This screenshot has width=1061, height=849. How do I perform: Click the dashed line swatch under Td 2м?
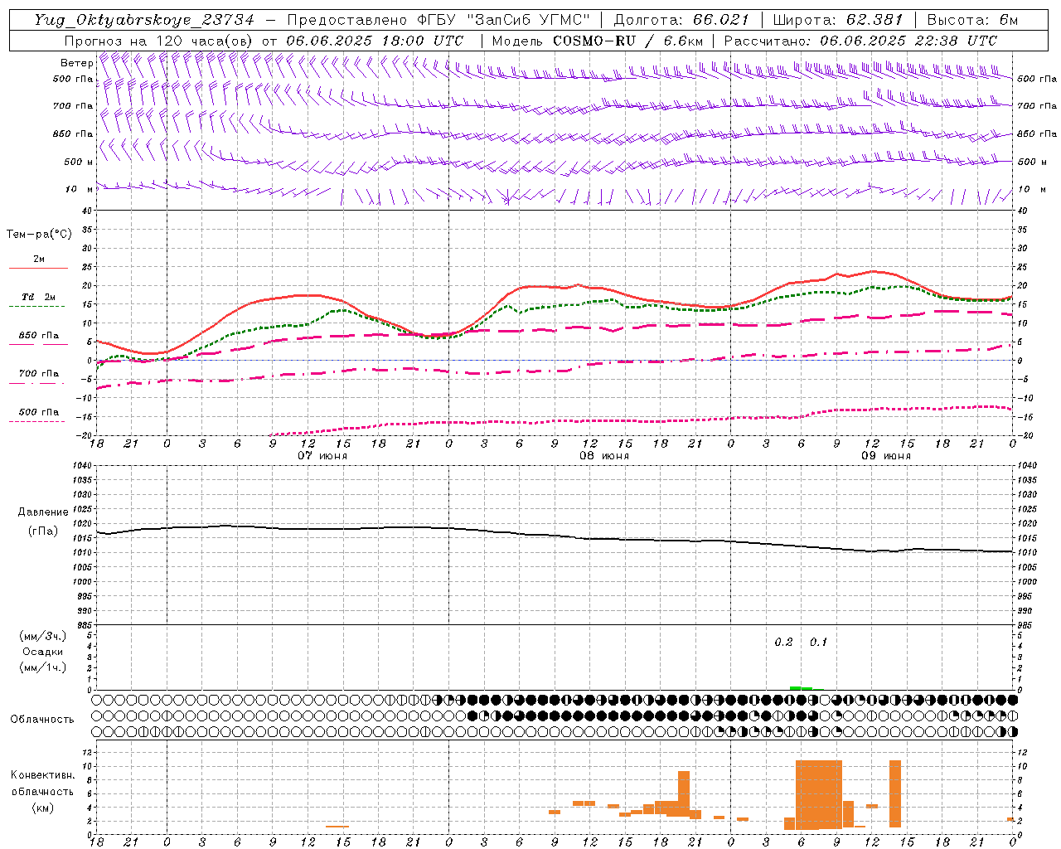pyautogui.click(x=36, y=307)
